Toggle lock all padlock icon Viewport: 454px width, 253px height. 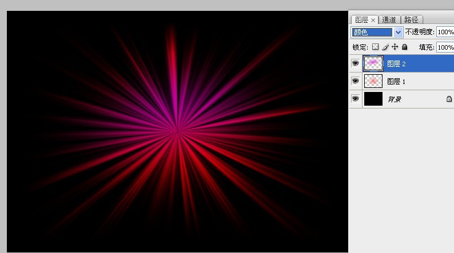(x=404, y=47)
